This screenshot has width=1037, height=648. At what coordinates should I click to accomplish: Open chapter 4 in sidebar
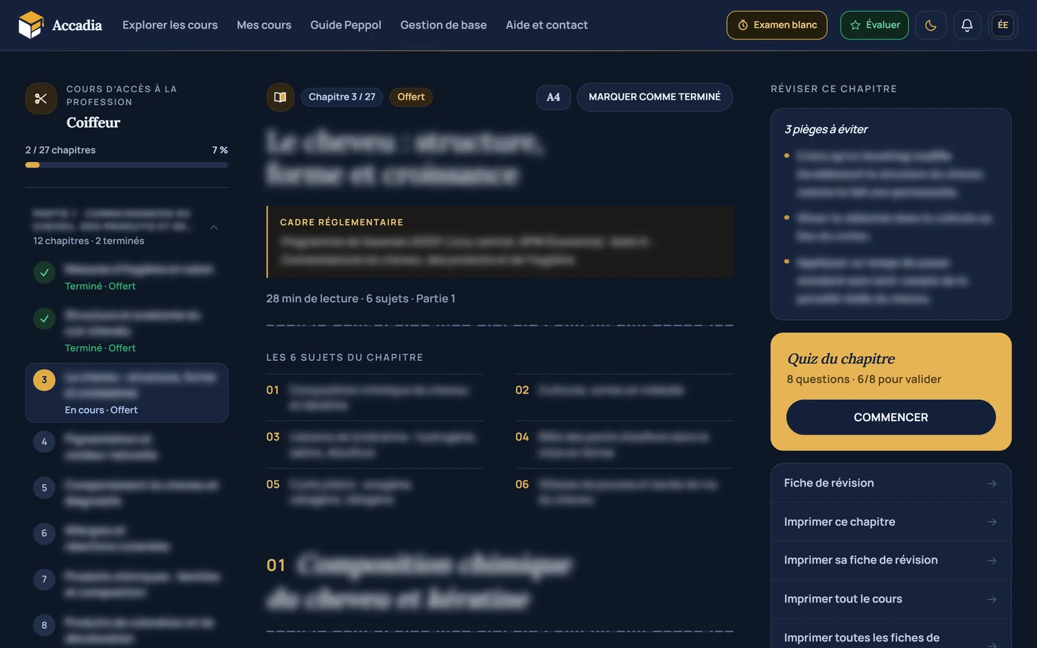point(126,447)
